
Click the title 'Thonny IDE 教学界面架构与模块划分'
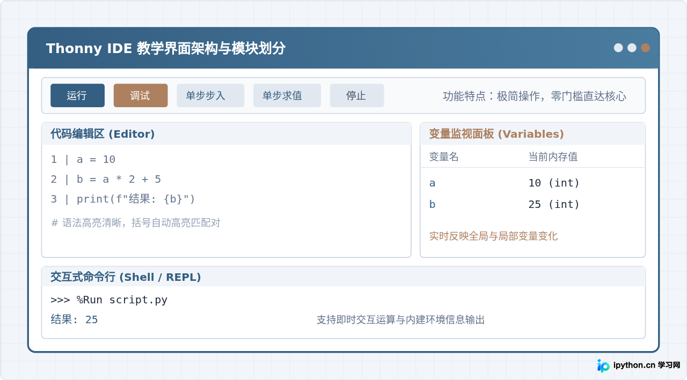pyautogui.click(x=166, y=49)
